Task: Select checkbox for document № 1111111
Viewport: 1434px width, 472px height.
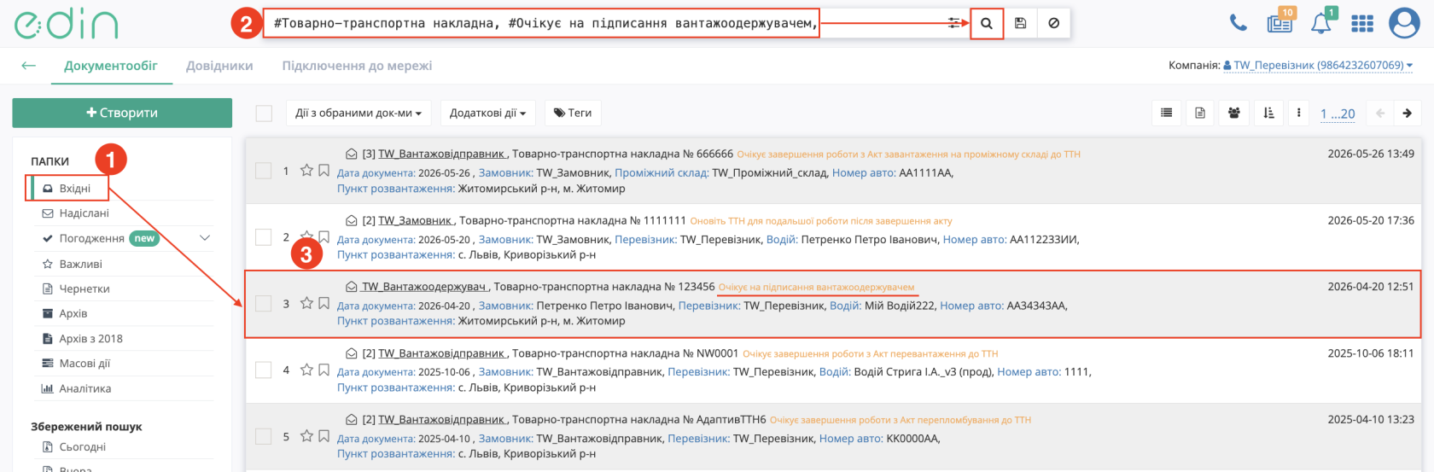Action: point(264,236)
